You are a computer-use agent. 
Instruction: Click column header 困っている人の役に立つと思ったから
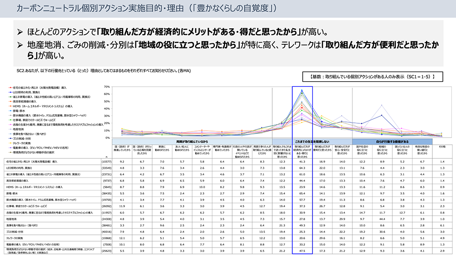point(402,150)
